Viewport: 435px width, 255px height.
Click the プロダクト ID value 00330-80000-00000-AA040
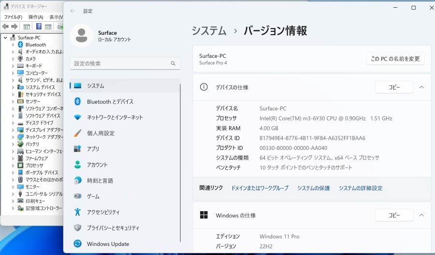(293, 148)
